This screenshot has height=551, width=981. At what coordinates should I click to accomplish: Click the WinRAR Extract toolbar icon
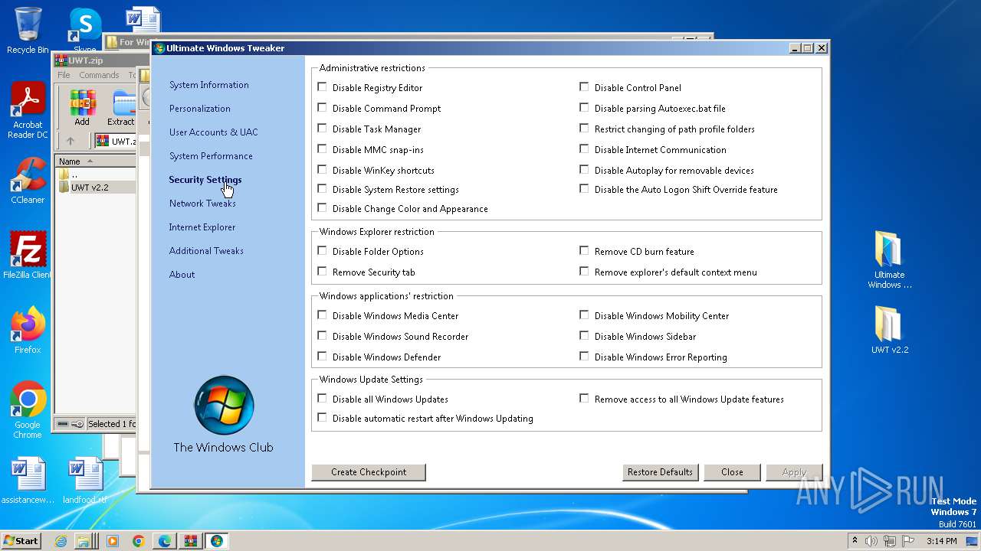click(x=121, y=108)
